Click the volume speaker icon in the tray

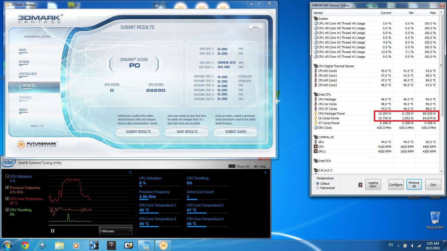[412, 246]
